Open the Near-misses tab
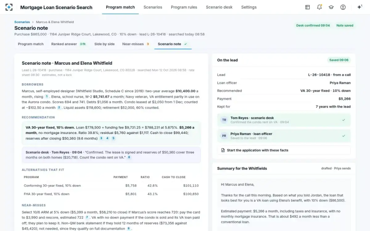This screenshot has height=231, width=370. tap(136, 44)
